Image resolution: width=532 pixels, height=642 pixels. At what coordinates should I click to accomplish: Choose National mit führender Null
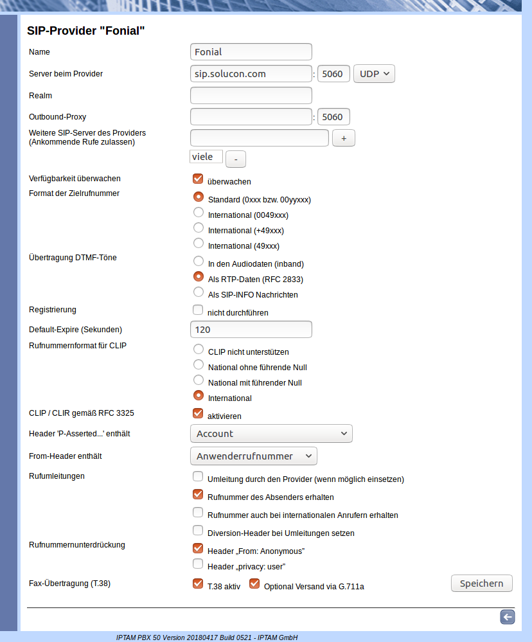[199, 380]
